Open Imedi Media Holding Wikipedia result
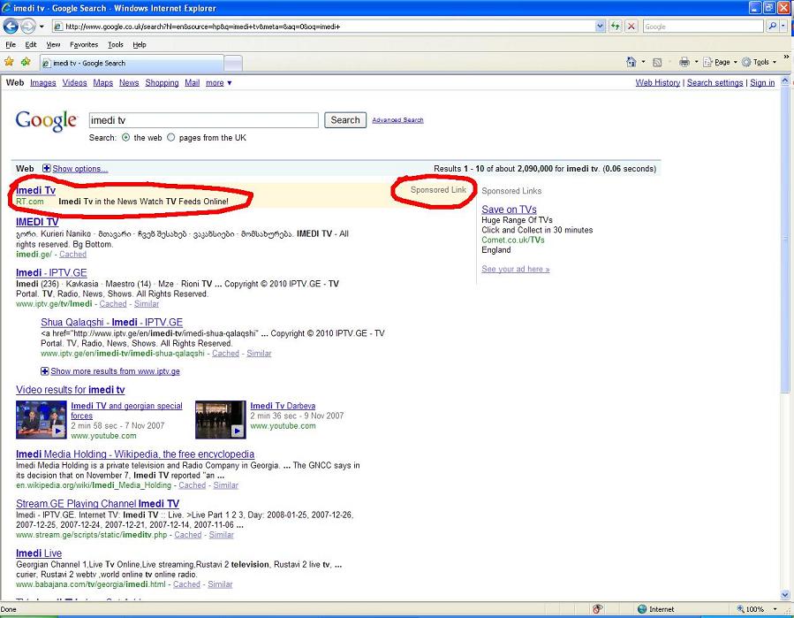Viewport: 794px width, 618px height. point(135,454)
